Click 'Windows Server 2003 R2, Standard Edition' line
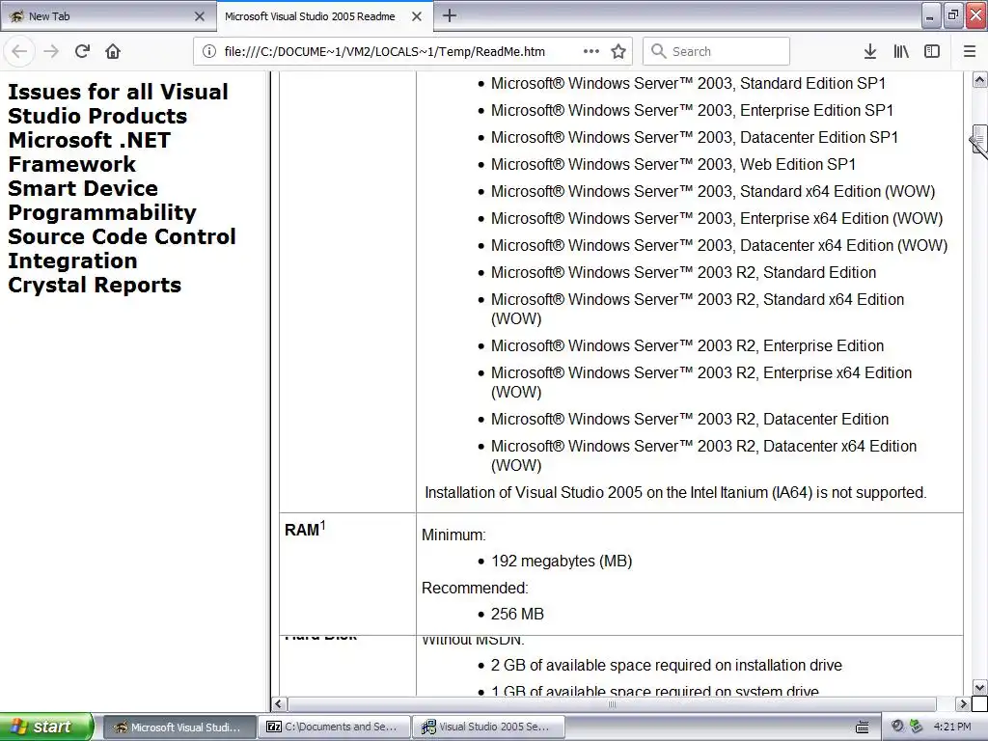This screenshot has width=988, height=741. pyautogui.click(x=683, y=272)
